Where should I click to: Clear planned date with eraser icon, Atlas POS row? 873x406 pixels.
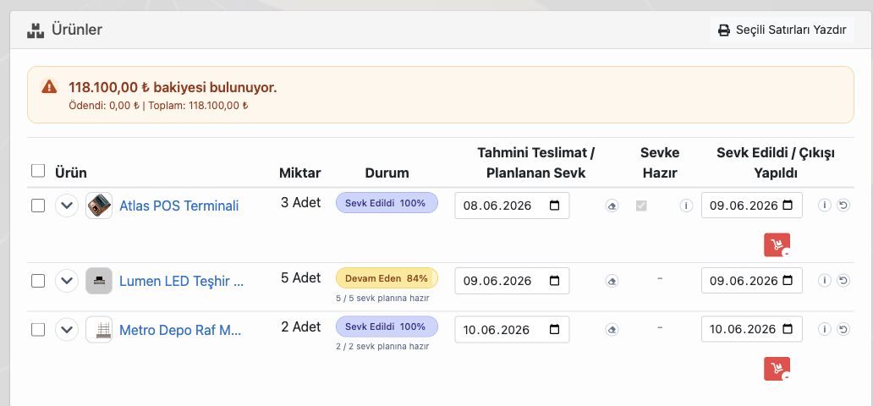pos(612,206)
